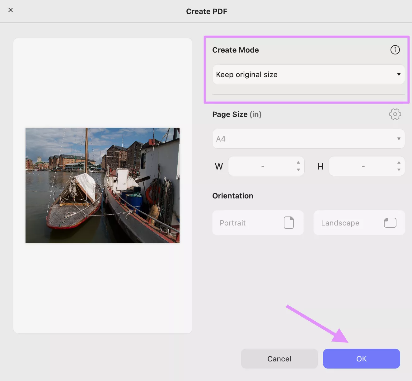Open the Page Size settings gear
The height and width of the screenshot is (381, 412).
click(x=395, y=114)
